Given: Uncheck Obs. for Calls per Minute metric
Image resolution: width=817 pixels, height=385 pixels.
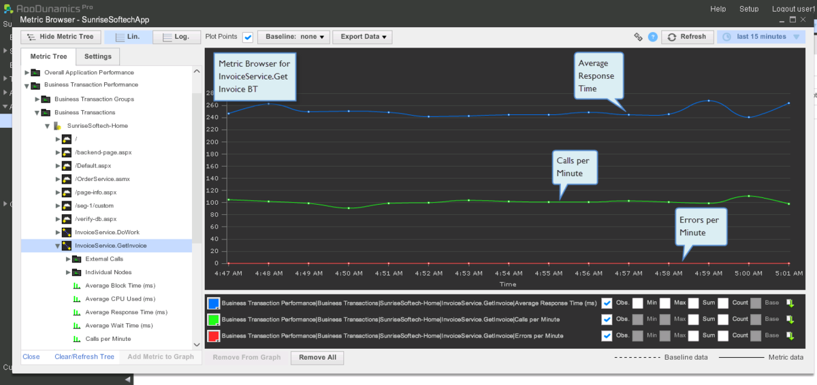Looking at the screenshot, I should (607, 319).
